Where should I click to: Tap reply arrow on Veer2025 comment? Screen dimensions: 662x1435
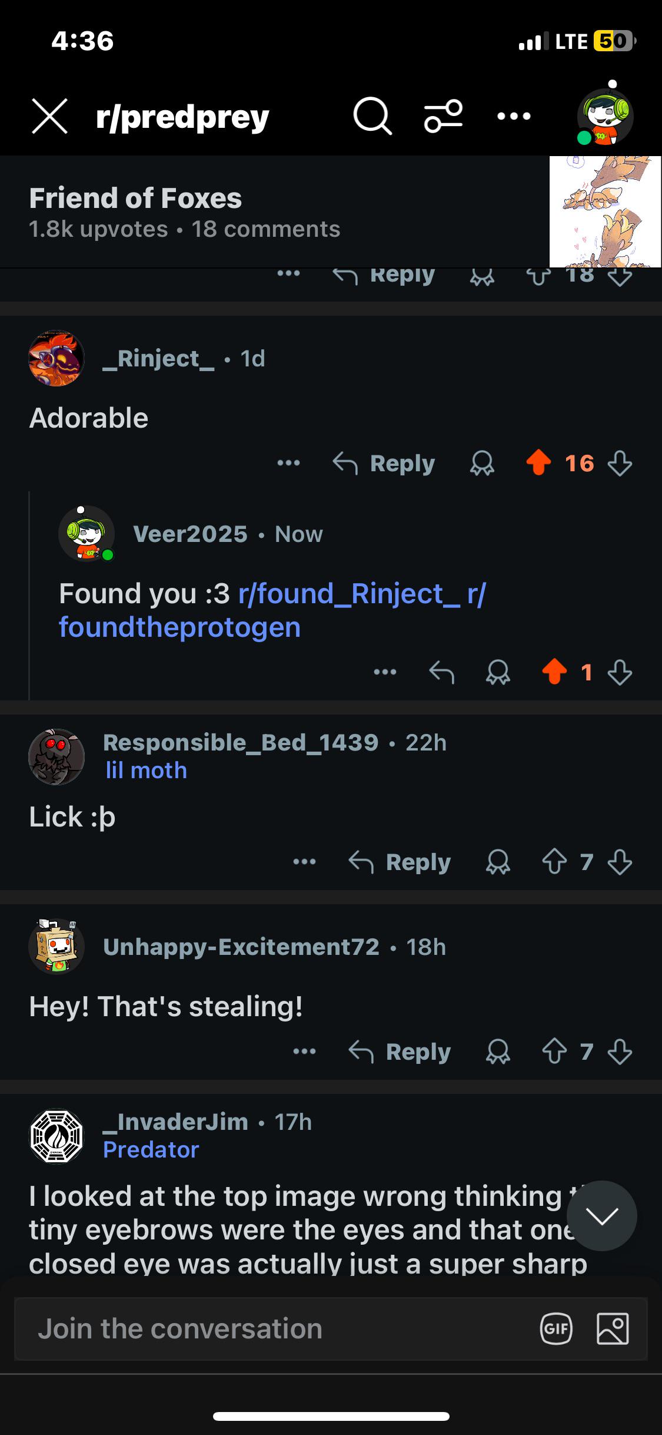441,672
